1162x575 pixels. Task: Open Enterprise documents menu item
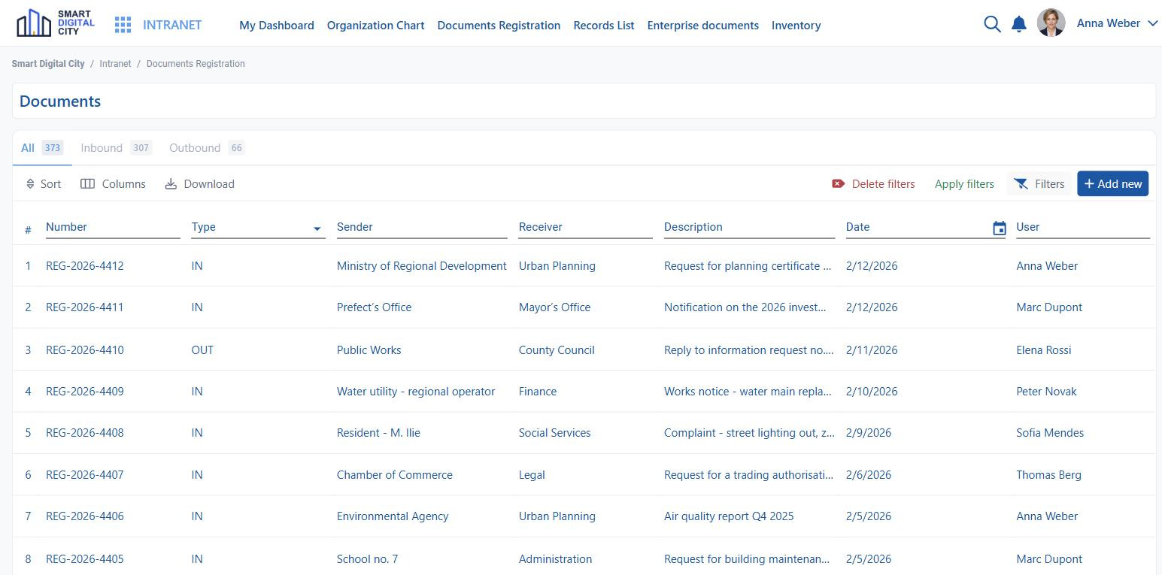(x=702, y=26)
